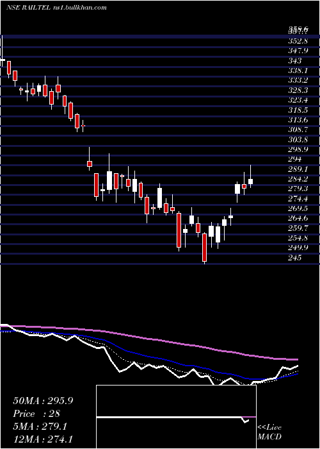Select the 284.2 price axis label
Viewport: 320px width, 449px height.
(x=298, y=179)
